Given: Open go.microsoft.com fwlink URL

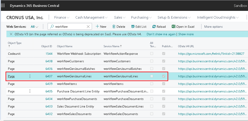Looking at the screenshot, I should (211, 54).
